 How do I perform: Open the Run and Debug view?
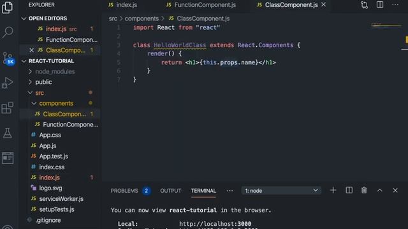pyautogui.click(x=7, y=83)
